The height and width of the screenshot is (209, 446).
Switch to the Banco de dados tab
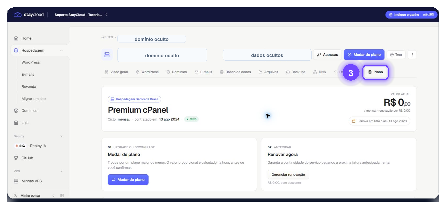[235, 72]
